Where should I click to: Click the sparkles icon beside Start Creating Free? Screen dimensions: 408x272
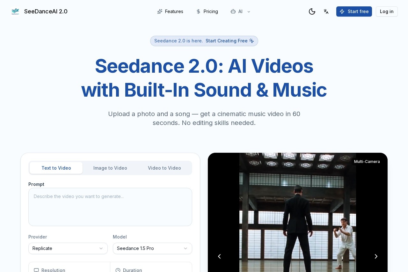pyautogui.click(x=251, y=41)
